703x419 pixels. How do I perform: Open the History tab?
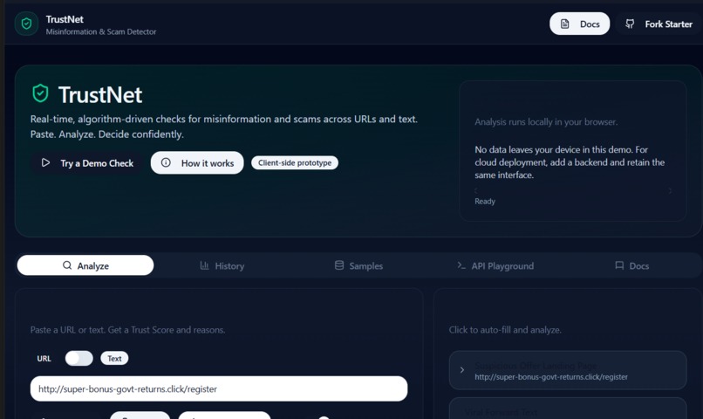[222, 265]
